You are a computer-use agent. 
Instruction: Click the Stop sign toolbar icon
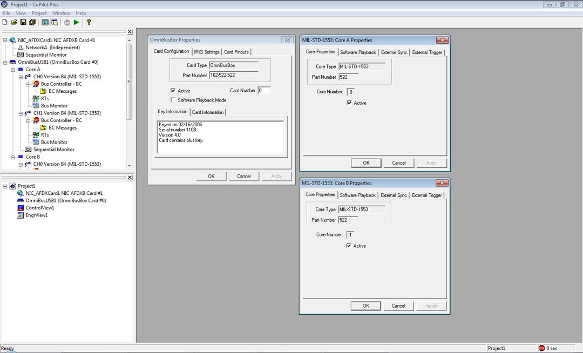click(67, 22)
